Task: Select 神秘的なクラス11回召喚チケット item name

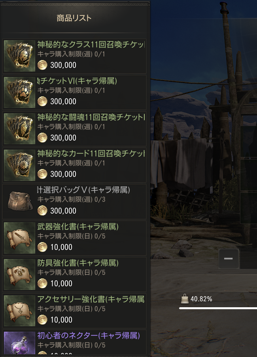Action: pos(91,44)
